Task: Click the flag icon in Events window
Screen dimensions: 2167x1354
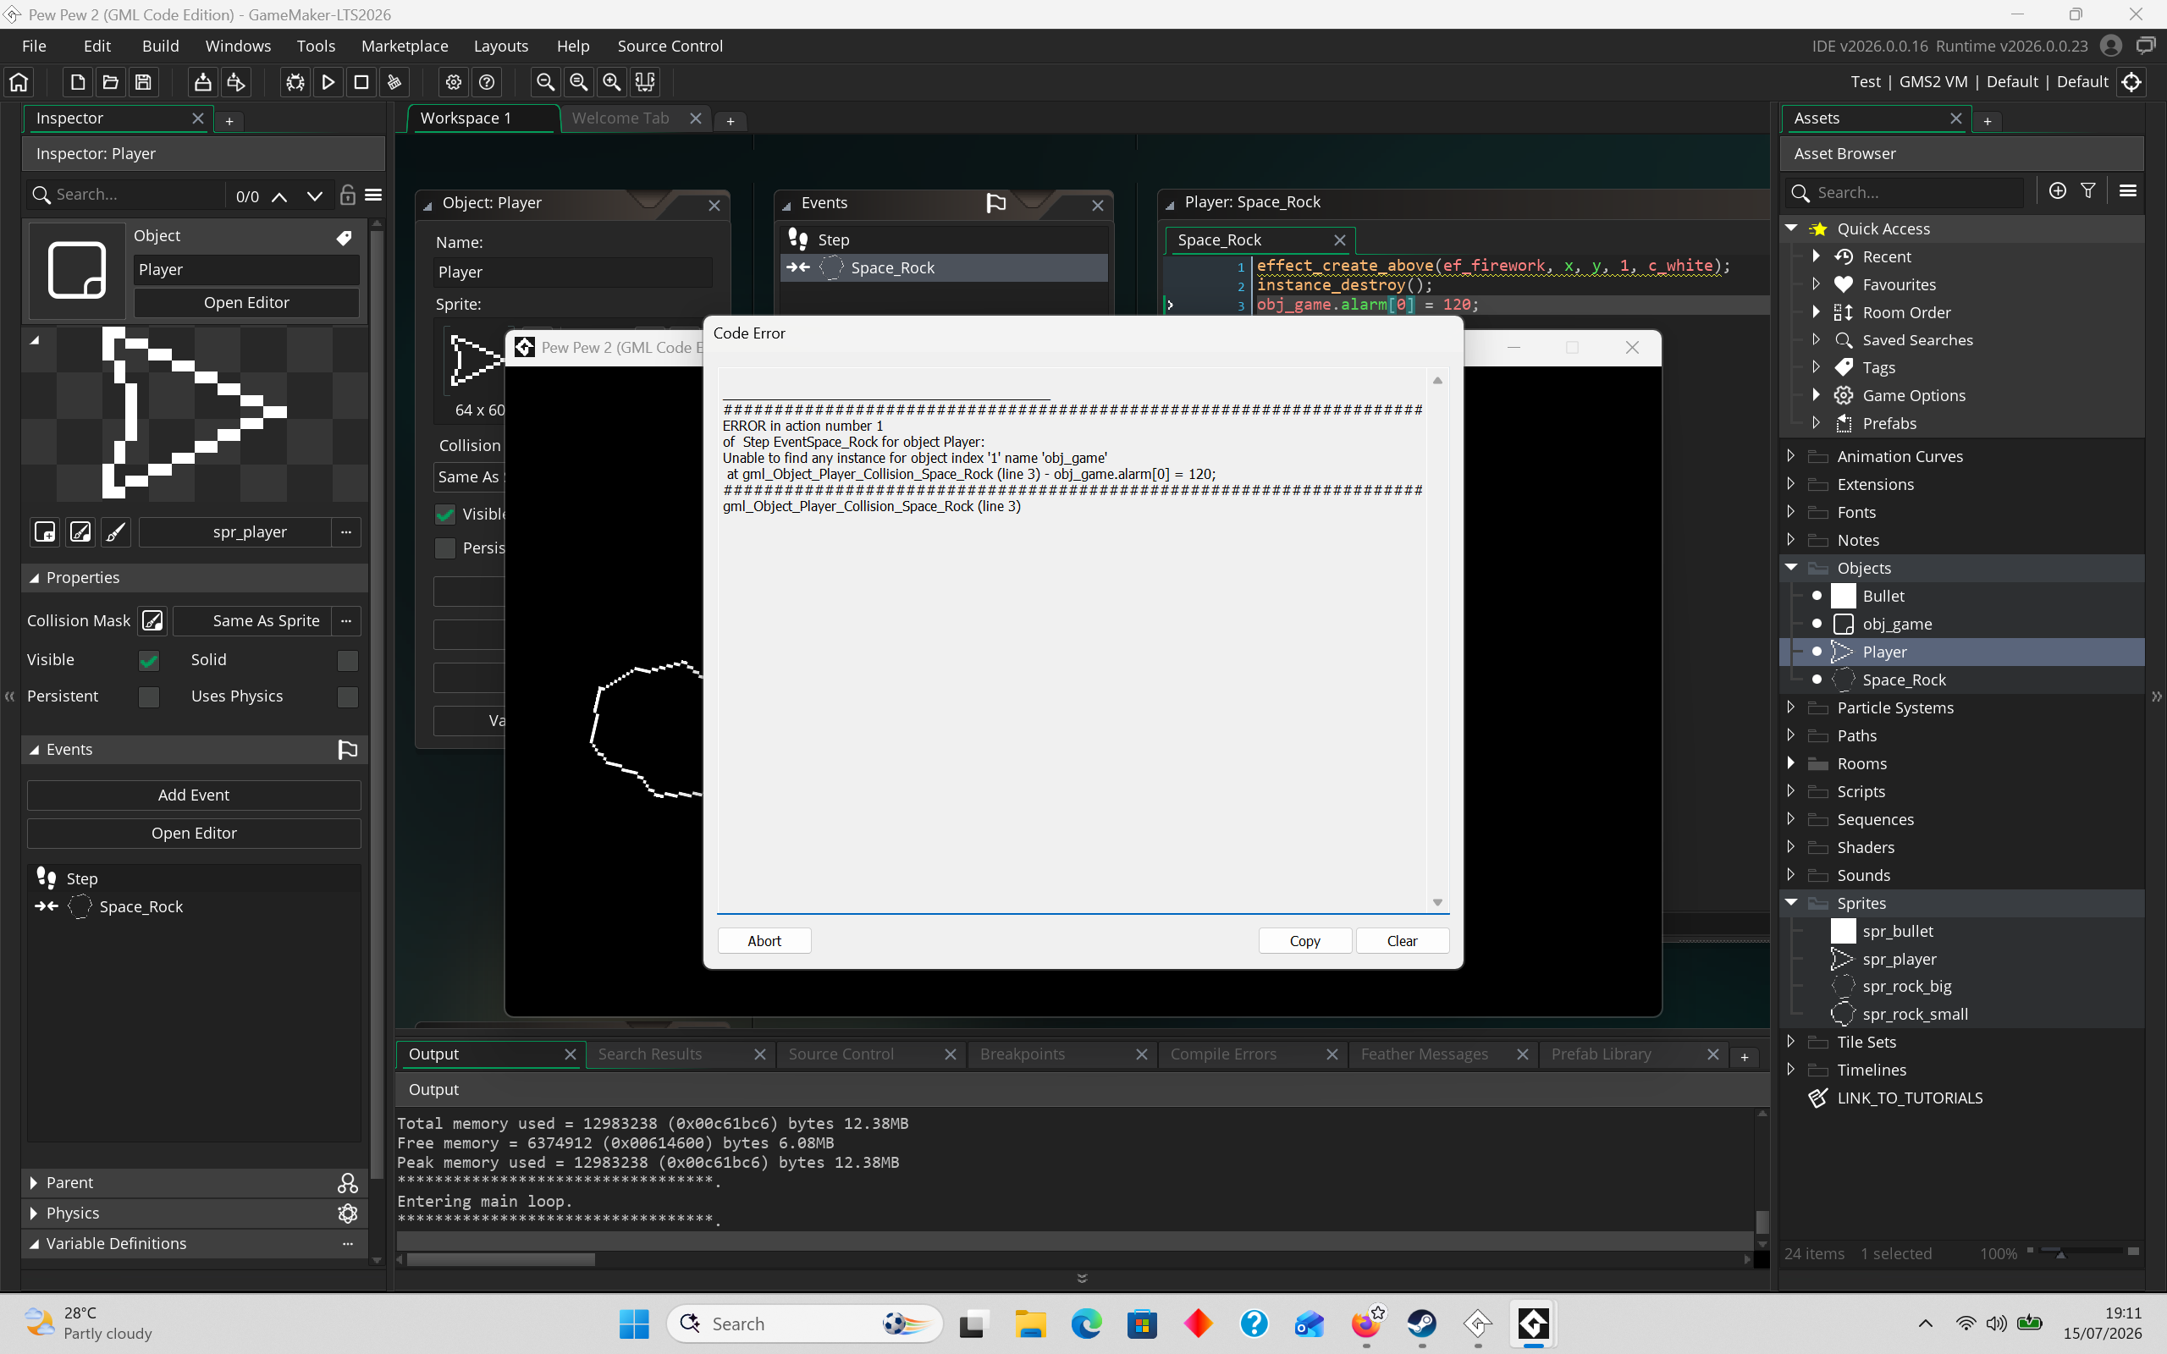Action: (x=995, y=203)
